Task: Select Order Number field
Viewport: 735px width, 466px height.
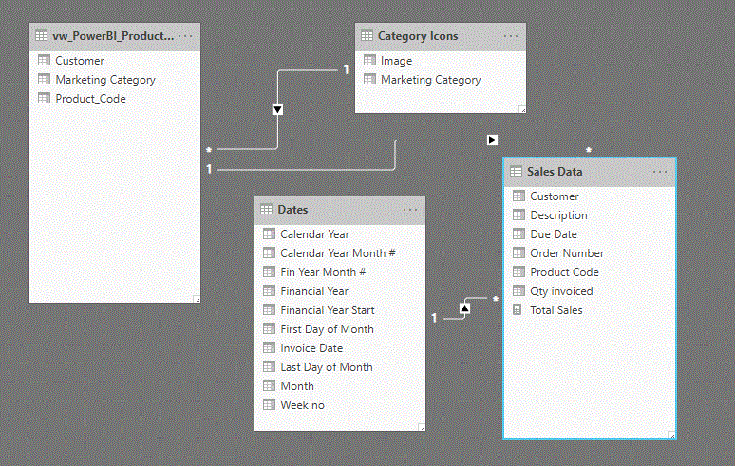Action: pos(590,253)
